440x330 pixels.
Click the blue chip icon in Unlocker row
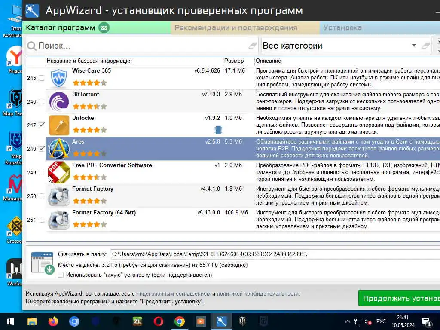[x=218, y=130]
